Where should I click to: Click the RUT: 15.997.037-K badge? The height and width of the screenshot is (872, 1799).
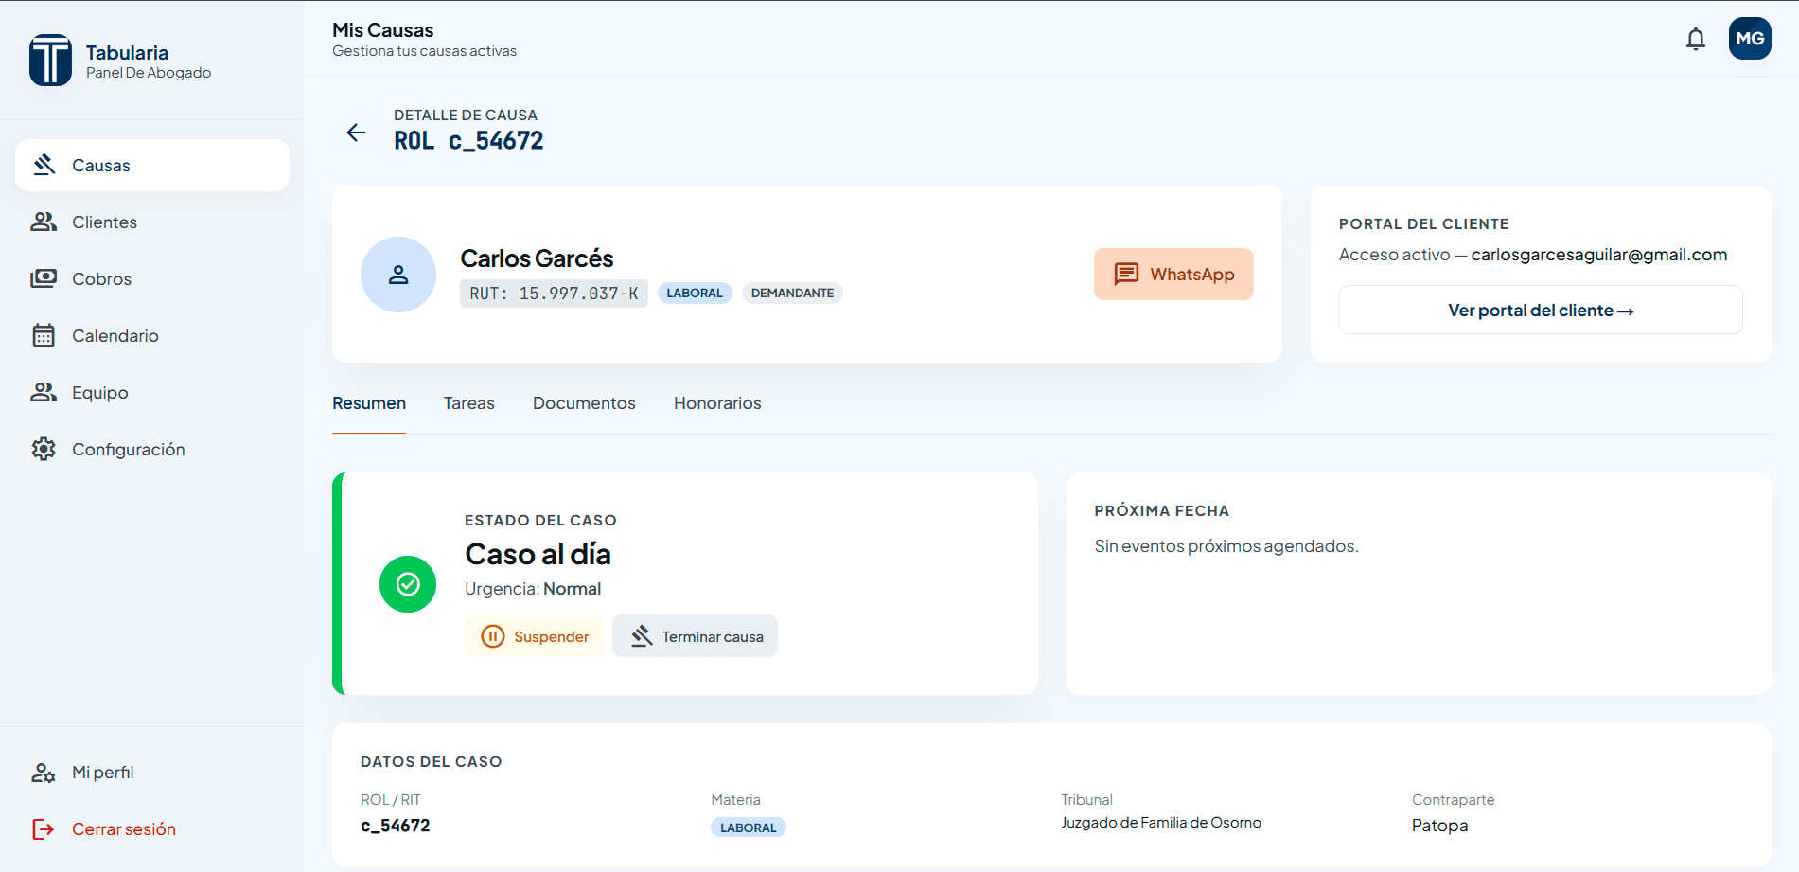pos(554,294)
